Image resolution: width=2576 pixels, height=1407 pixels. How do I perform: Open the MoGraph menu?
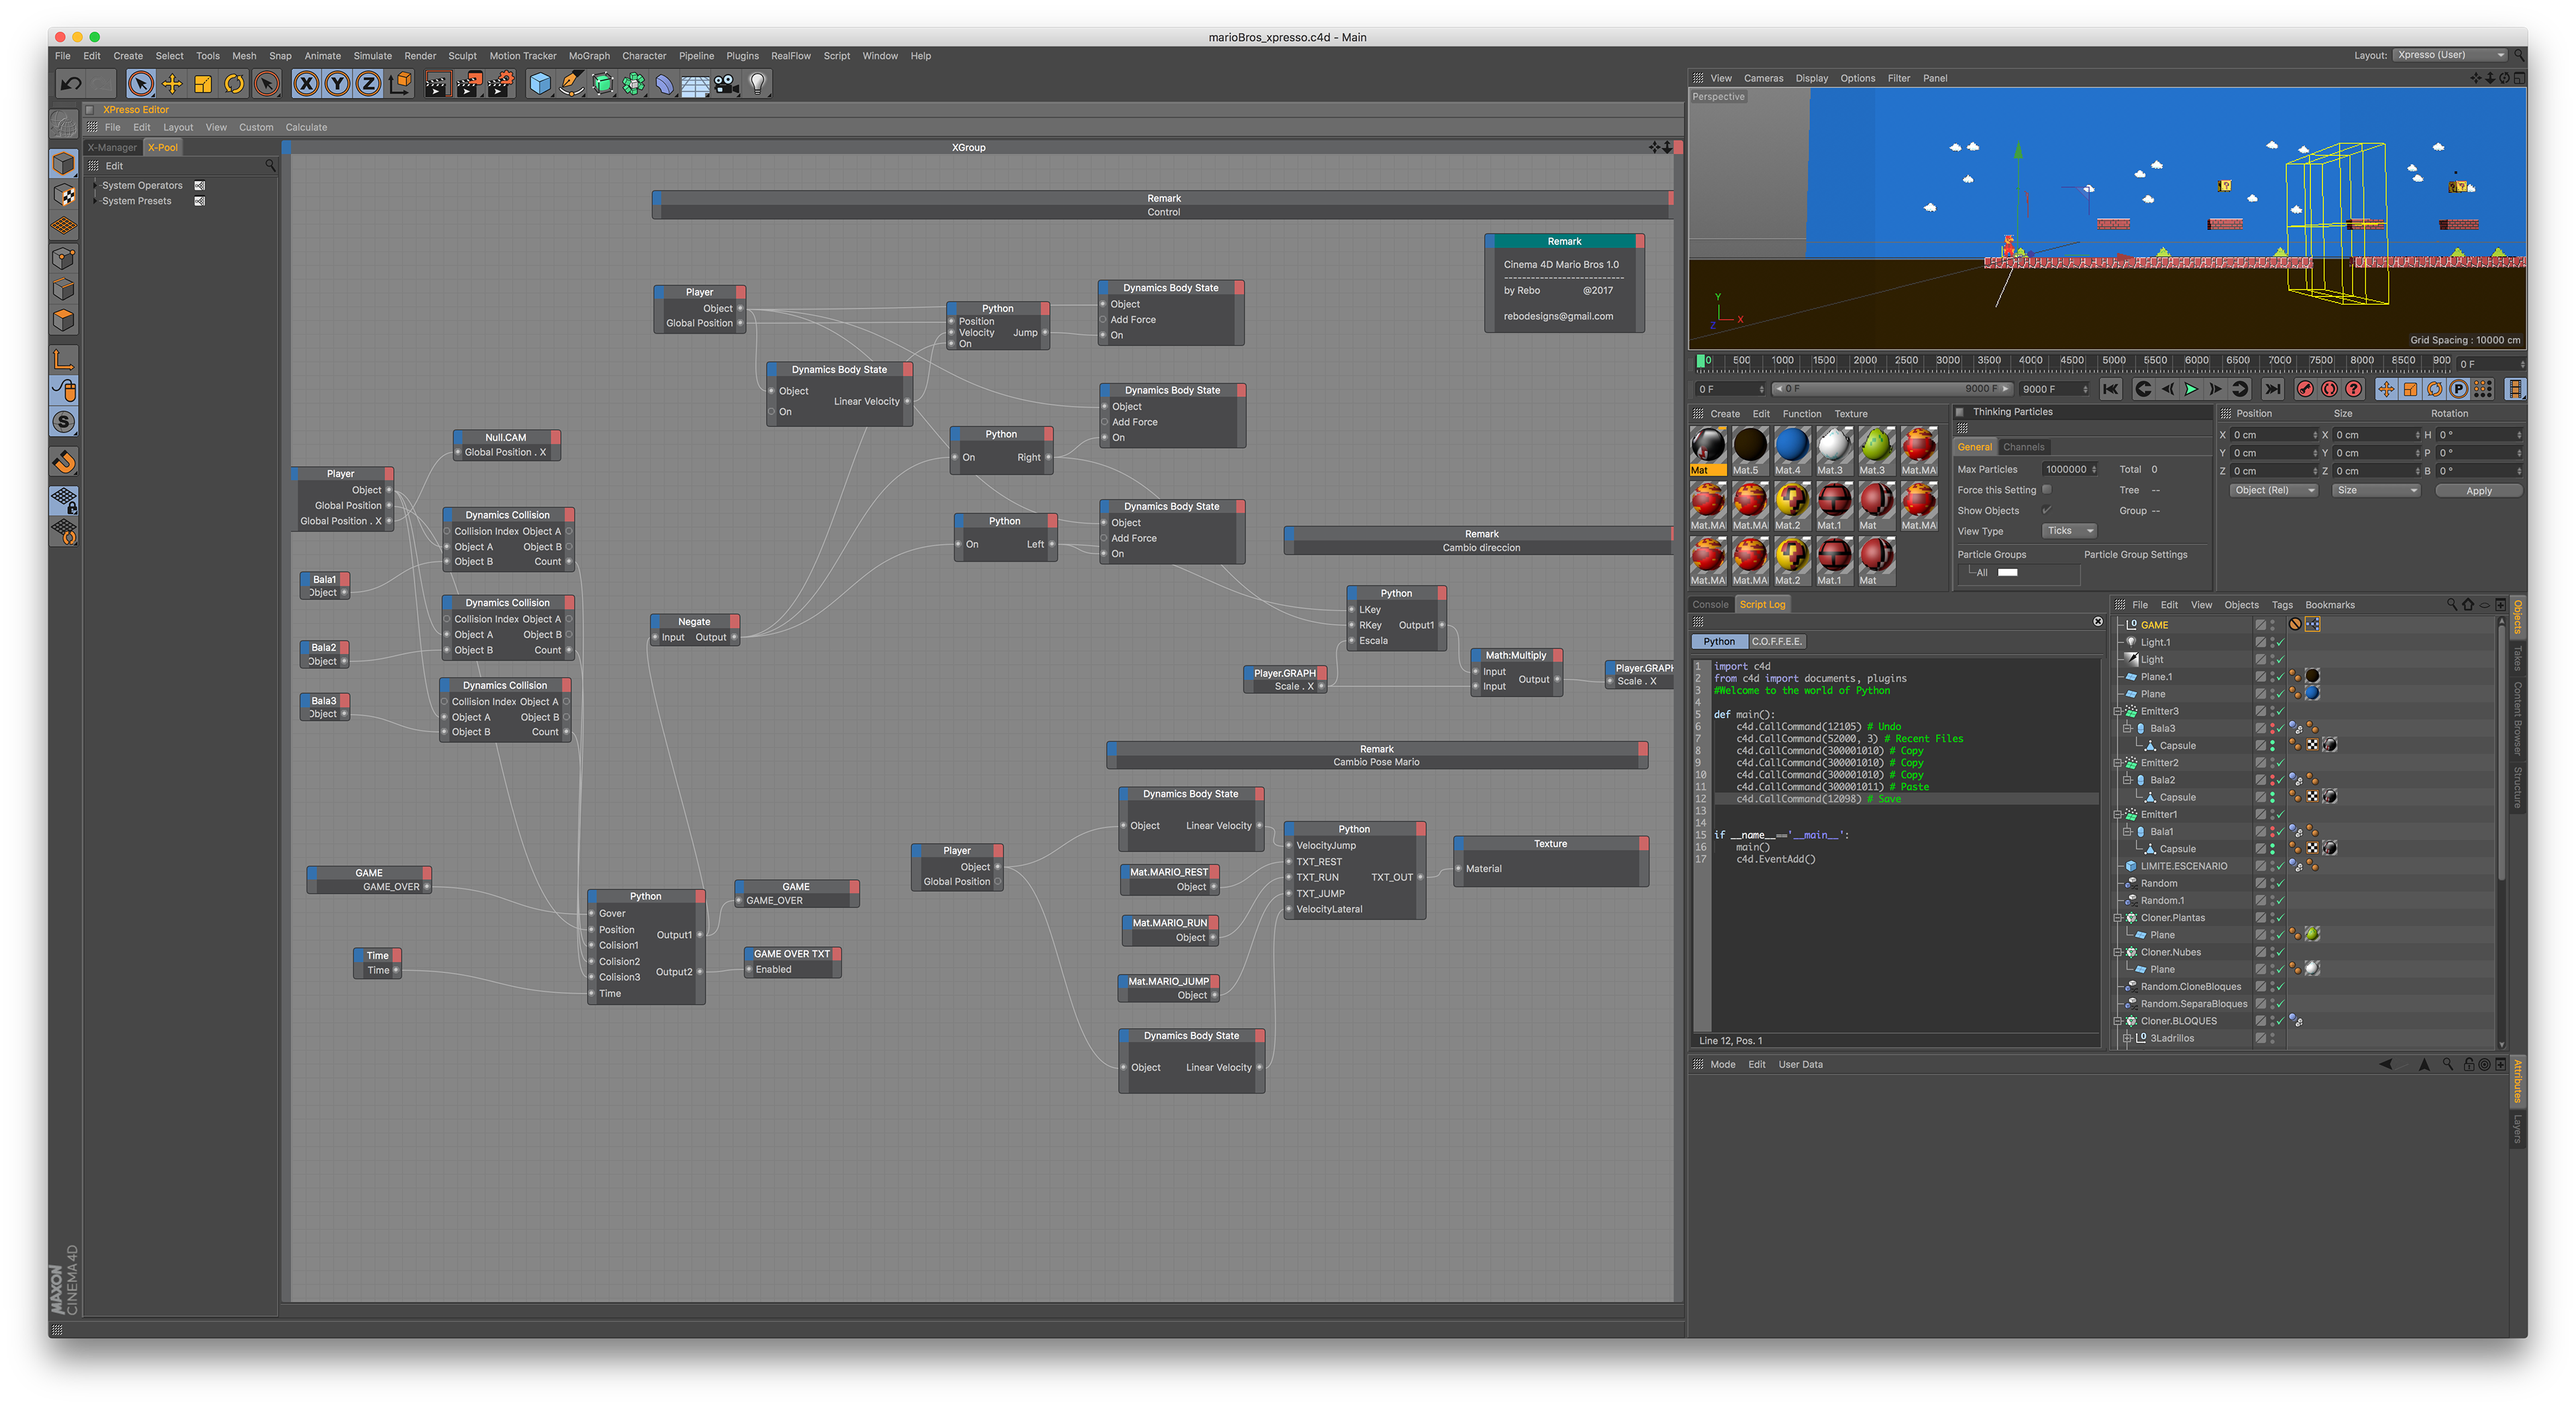click(588, 56)
